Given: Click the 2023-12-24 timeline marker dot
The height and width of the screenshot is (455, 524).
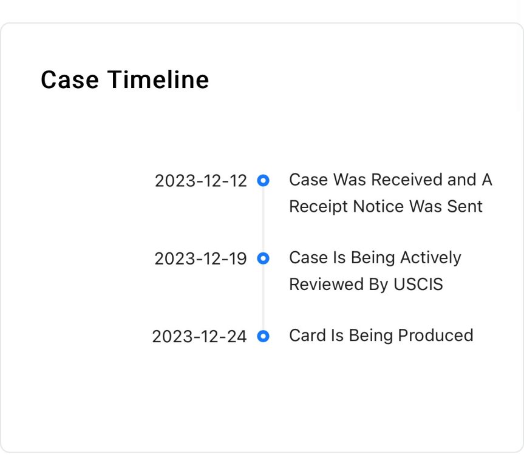Looking at the screenshot, I should click(263, 336).
